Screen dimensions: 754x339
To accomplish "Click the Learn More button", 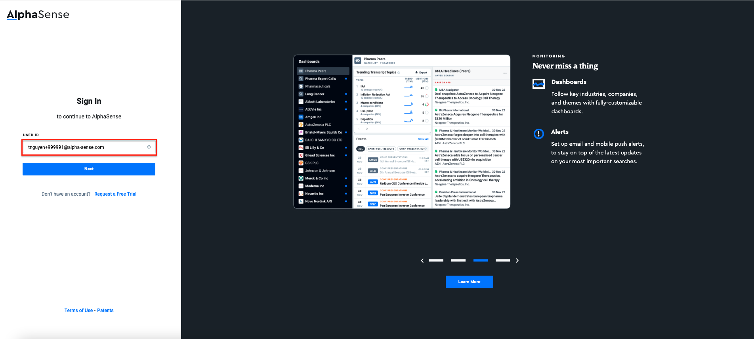I will coord(470,282).
